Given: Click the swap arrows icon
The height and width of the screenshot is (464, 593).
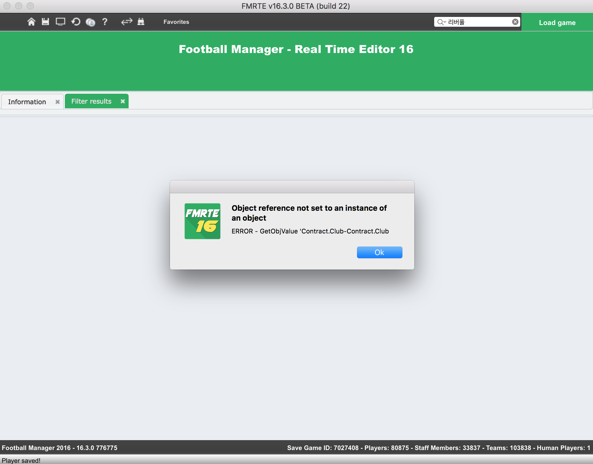Looking at the screenshot, I should (127, 22).
